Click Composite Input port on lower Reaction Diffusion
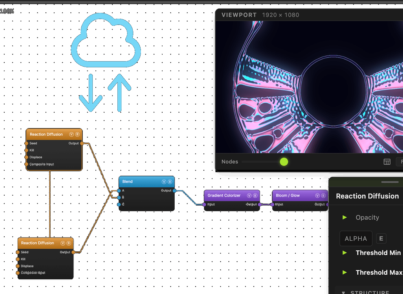 18,273
